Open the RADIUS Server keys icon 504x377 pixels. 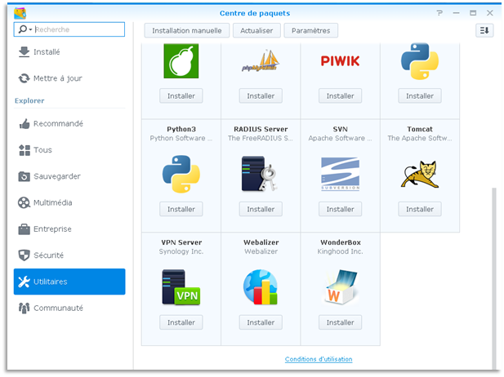click(x=260, y=174)
